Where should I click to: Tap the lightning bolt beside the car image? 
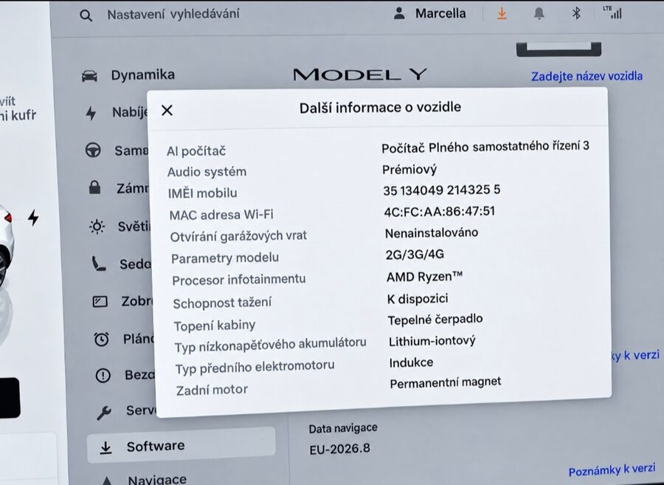33,218
